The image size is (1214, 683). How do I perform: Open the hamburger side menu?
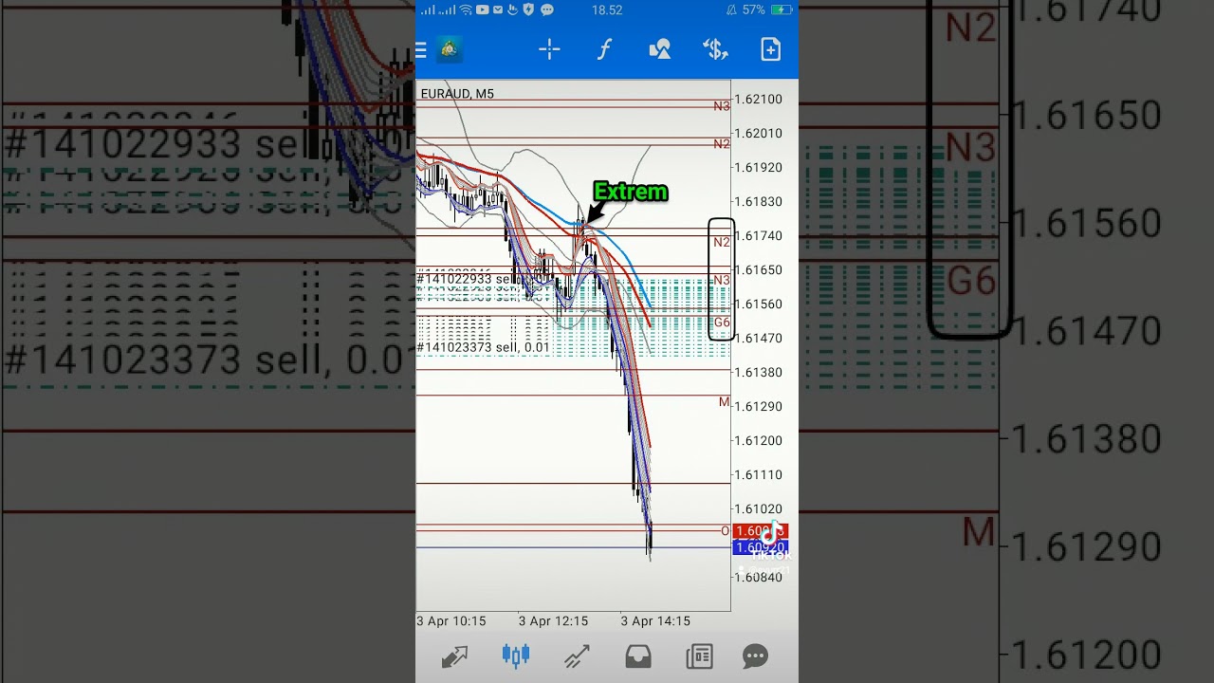point(421,49)
